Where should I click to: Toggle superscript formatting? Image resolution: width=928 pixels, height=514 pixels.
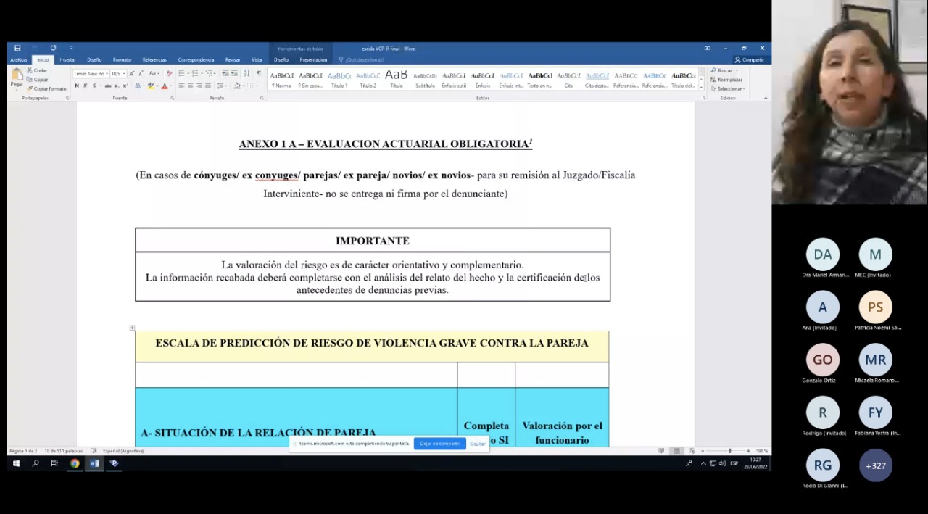click(x=126, y=86)
